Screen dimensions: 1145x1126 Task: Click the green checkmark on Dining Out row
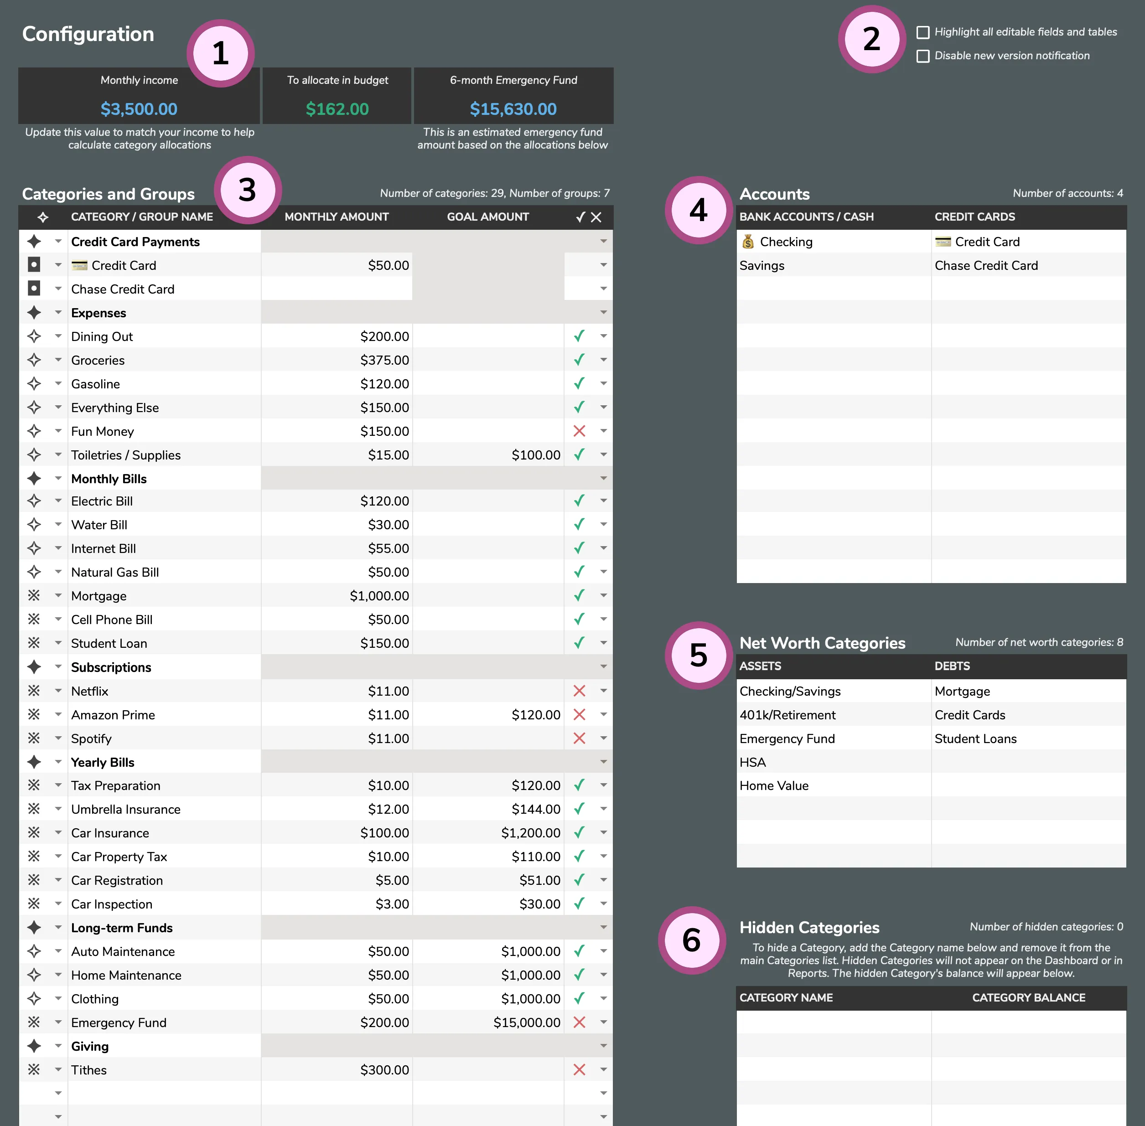pyautogui.click(x=579, y=336)
